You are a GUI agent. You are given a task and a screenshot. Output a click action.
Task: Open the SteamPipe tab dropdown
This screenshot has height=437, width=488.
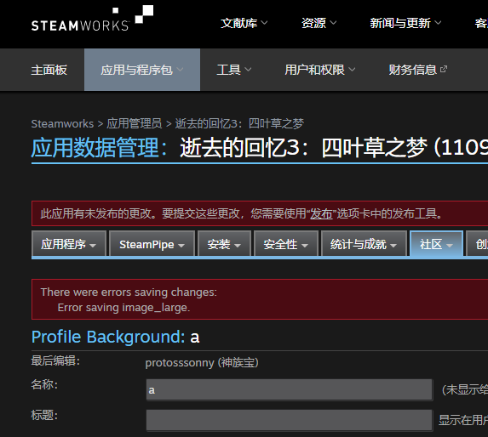[152, 244]
